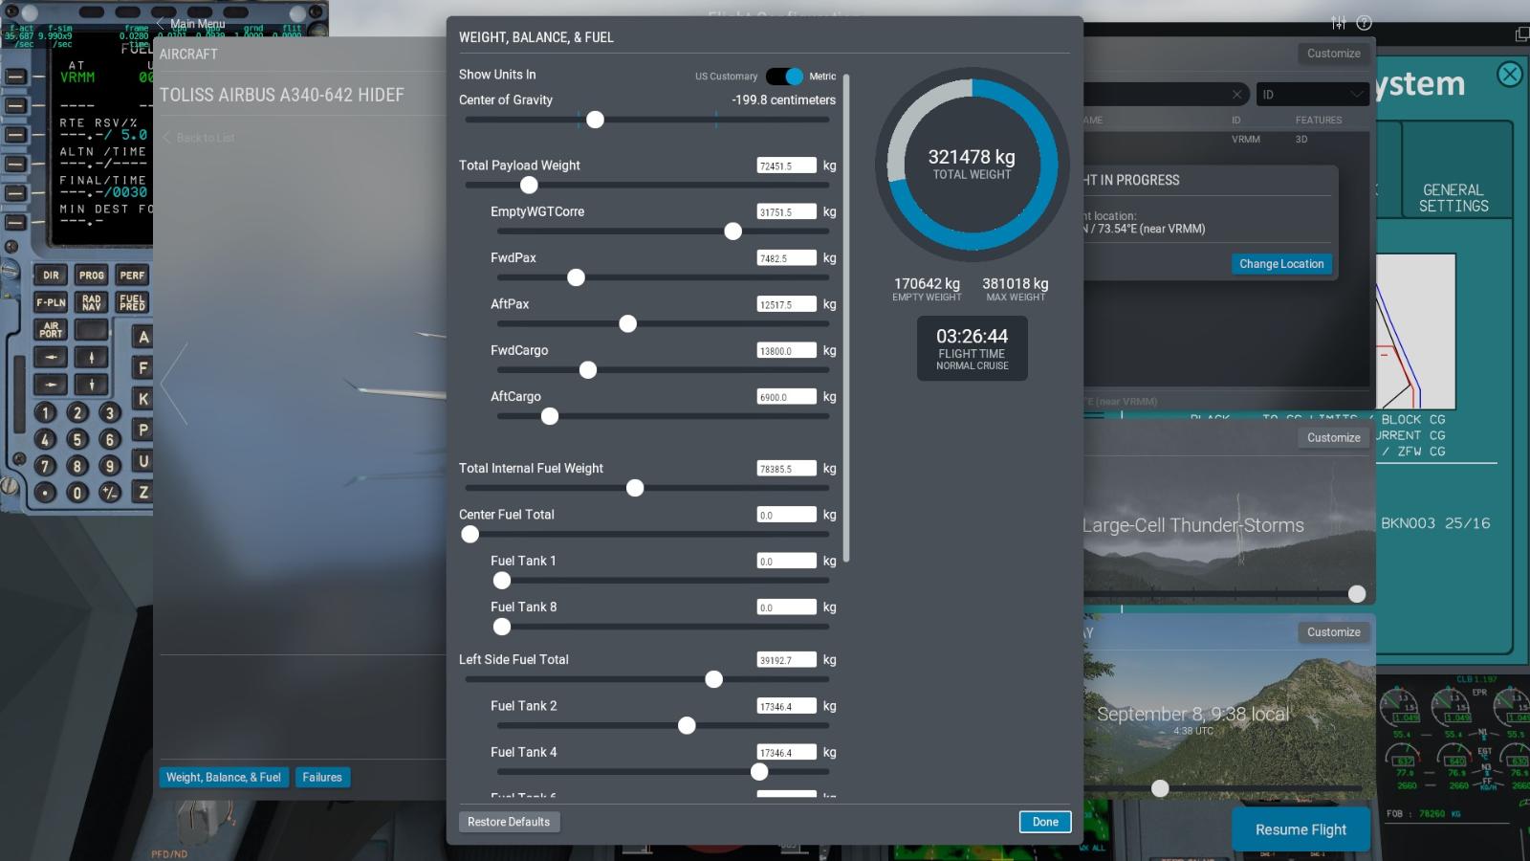Tap the letter K key on MCDU
1530x861 pixels.
pos(142,399)
